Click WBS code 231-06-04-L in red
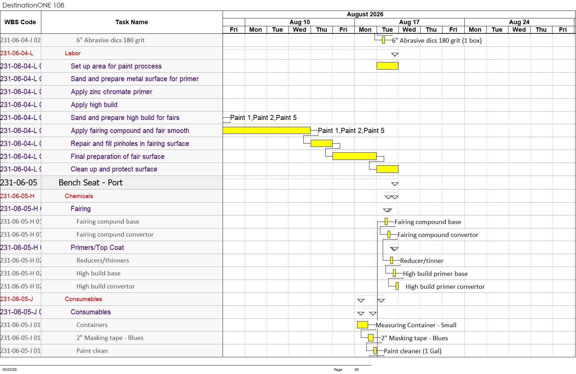Viewport: 576px width, 374px height. pyautogui.click(x=17, y=53)
